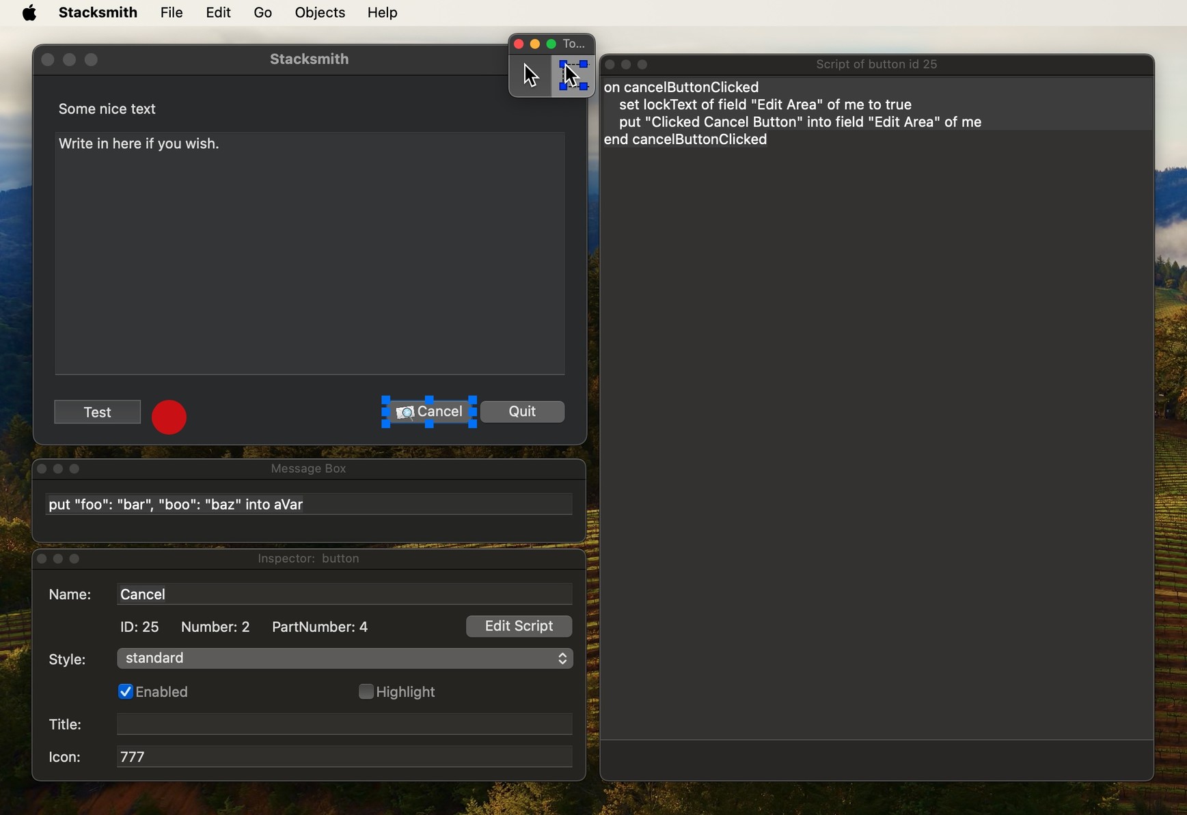The width and height of the screenshot is (1187, 815).
Task: Click the Test button on the card
Action: (x=98, y=412)
